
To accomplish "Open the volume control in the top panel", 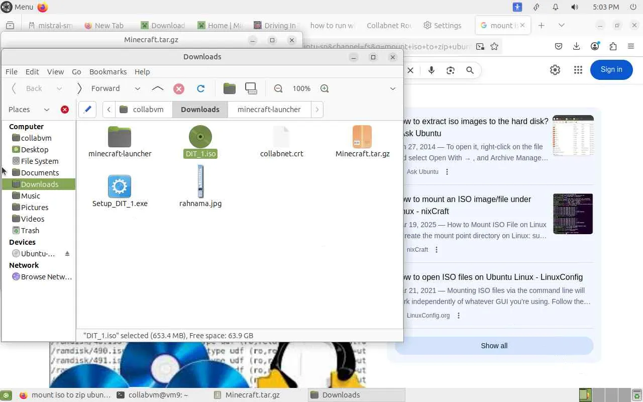I will pyautogui.click(x=575, y=7).
